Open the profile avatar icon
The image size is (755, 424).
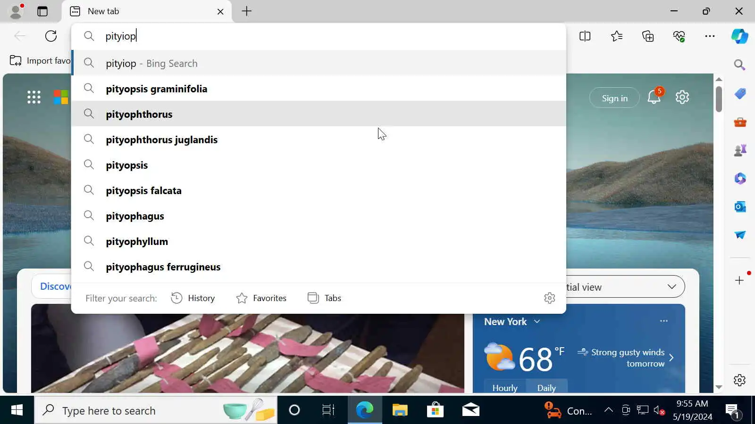(x=17, y=11)
